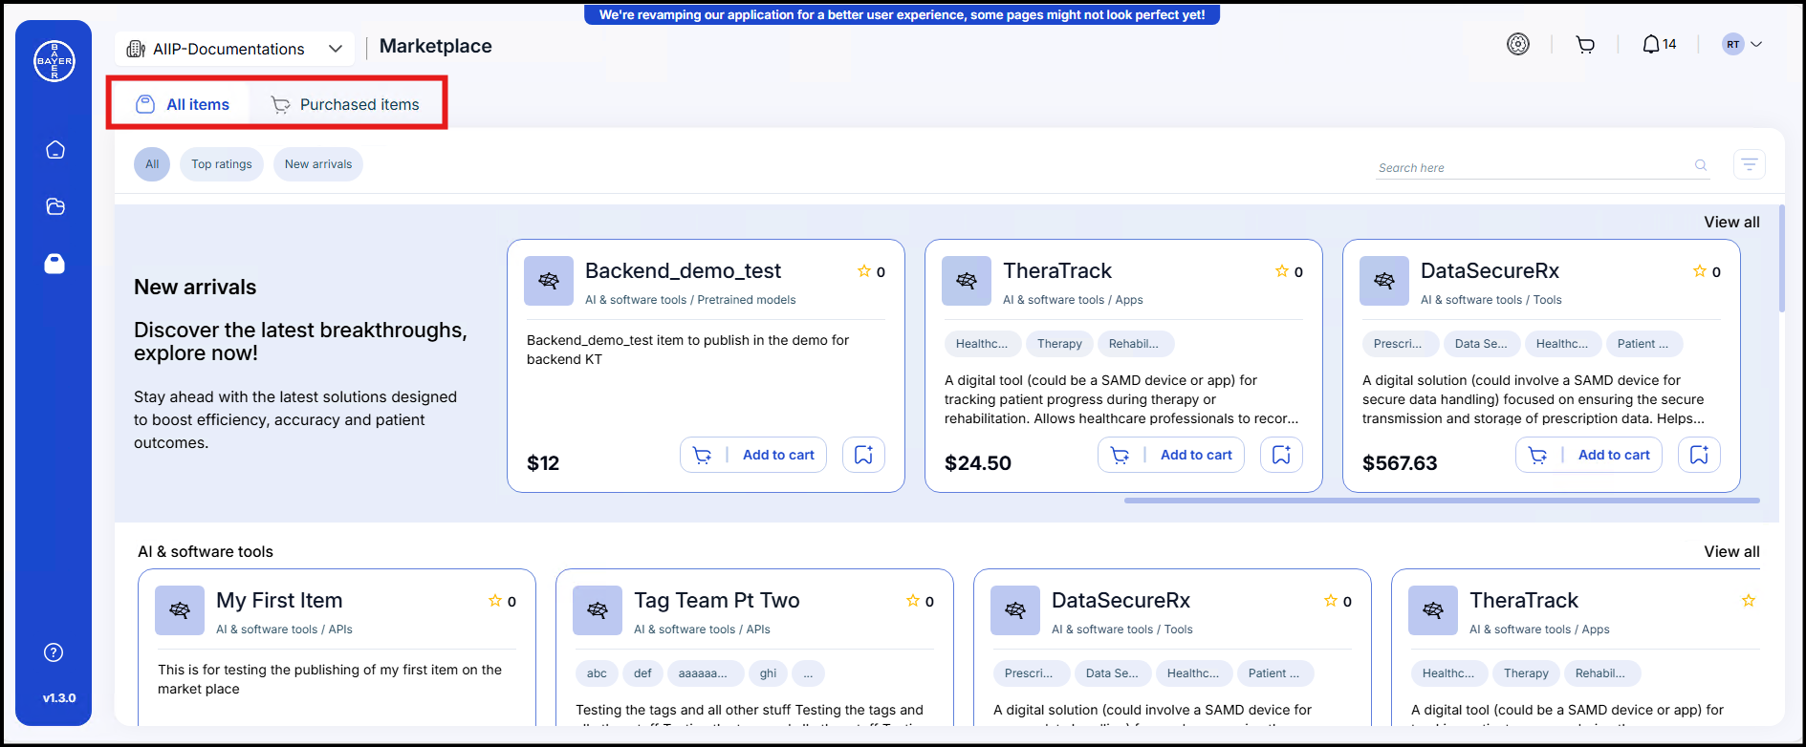Click the $12 price text
This screenshot has height=747, width=1806.
[x=543, y=463]
